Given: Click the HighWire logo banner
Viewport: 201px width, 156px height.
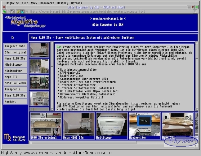Looking at the screenshot, I should [x=25, y=22].
